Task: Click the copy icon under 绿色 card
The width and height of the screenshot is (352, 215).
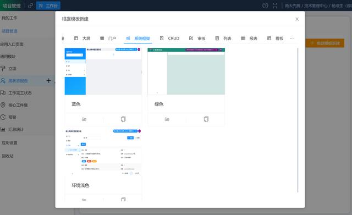Action: pos(206,119)
